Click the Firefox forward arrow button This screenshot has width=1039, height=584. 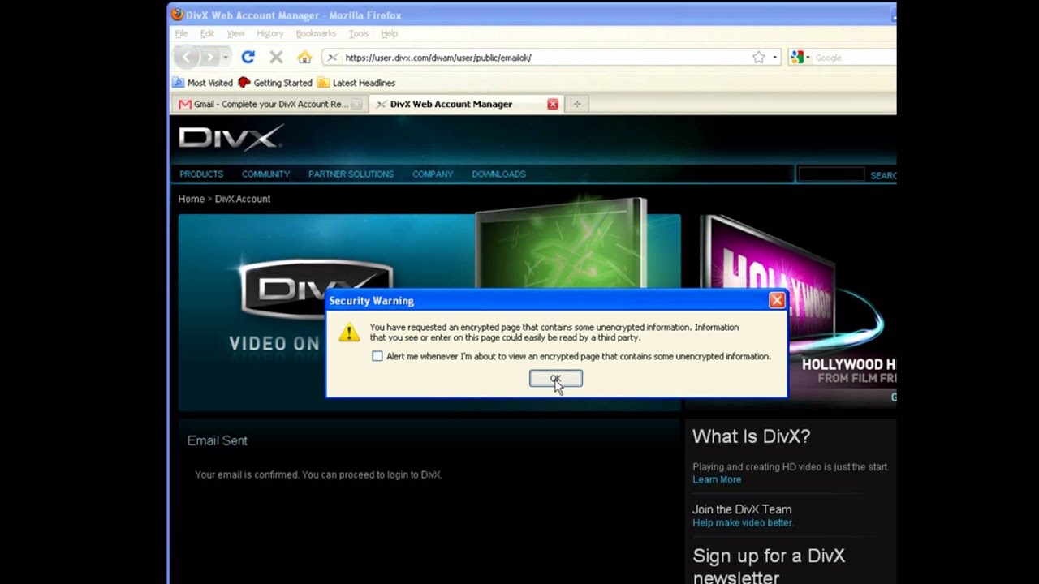[x=209, y=57]
